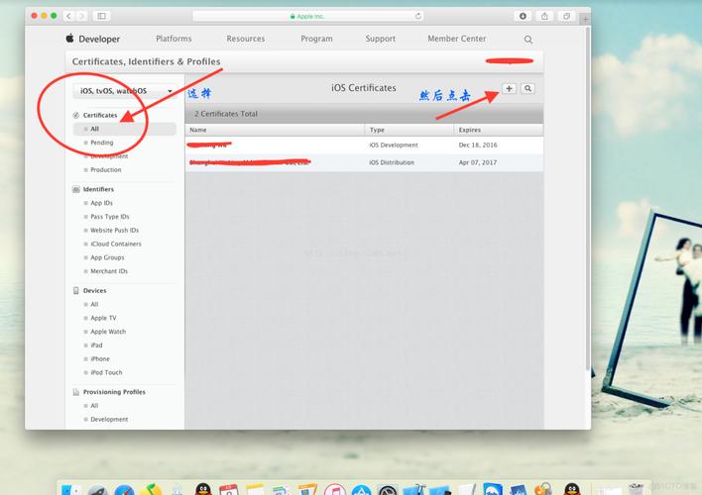This screenshot has height=495, width=702.
Task: Open a new Safari tab
Action: [x=585, y=19]
